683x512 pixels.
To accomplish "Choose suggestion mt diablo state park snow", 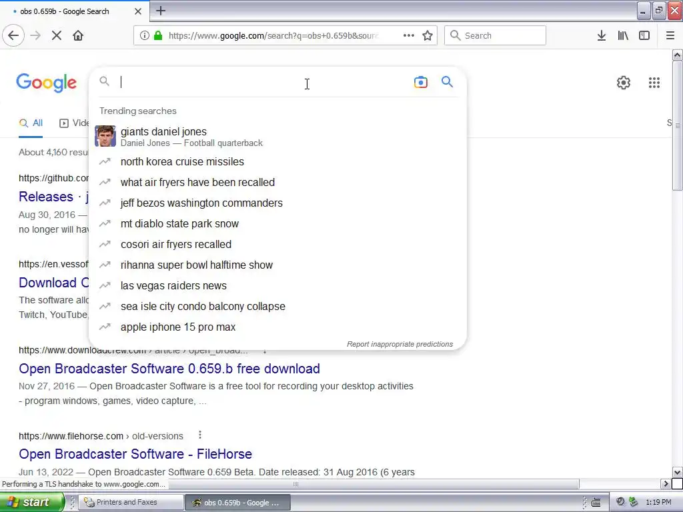I will coord(277,224).
